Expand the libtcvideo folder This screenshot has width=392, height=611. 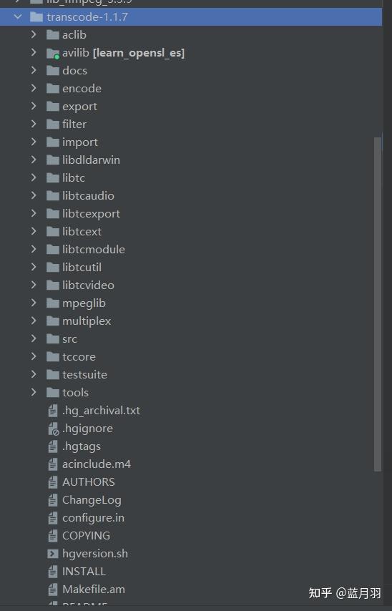[34, 285]
